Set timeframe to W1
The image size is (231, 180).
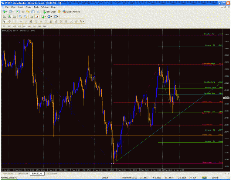pyautogui.click(x=40, y=26)
